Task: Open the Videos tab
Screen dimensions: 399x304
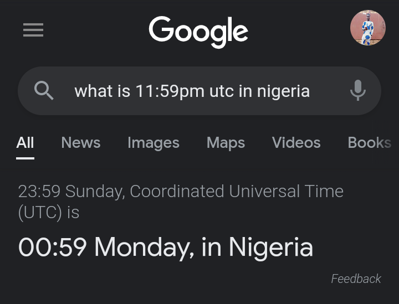Action: tap(296, 143)
